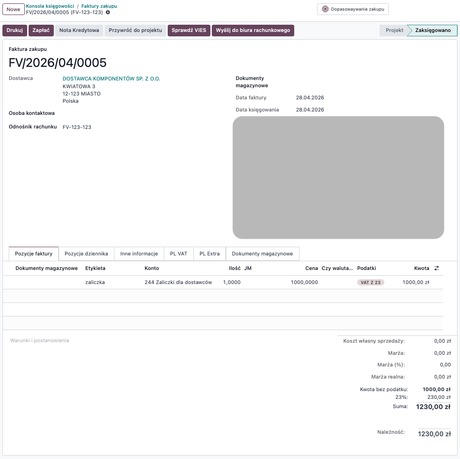
Task: Open supplier DOSTAWCA KOMPONENTÓW SP. Z O.O. link
Action: [111, 79]
